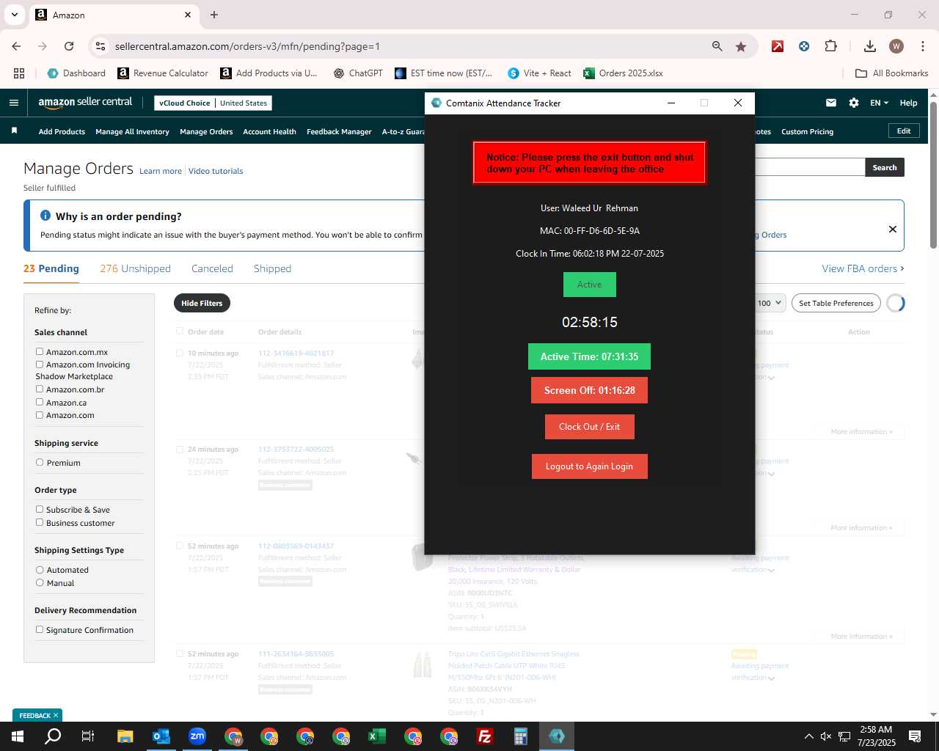
Task: Click the info icon beside 'Why is an order pending?'
Action: click(x=45, y=216)
